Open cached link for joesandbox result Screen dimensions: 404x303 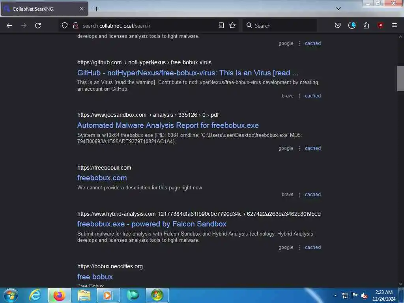pos(313,148)
